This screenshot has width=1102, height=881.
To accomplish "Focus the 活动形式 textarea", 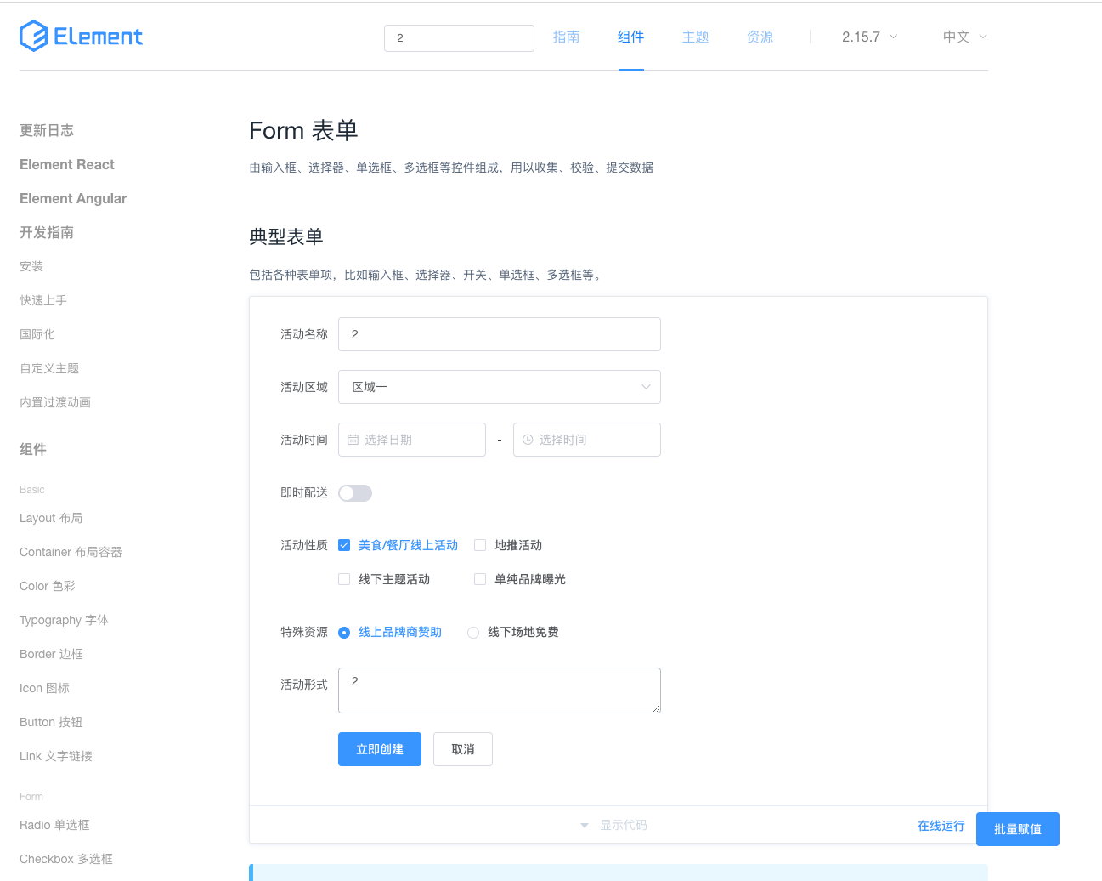I will (500, 691).
